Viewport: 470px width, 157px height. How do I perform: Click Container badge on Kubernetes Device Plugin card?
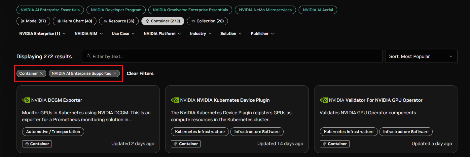[186, 144]
